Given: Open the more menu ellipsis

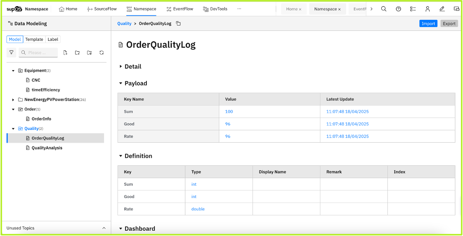Looking at the screenshot, I should (x=239, y=9).
